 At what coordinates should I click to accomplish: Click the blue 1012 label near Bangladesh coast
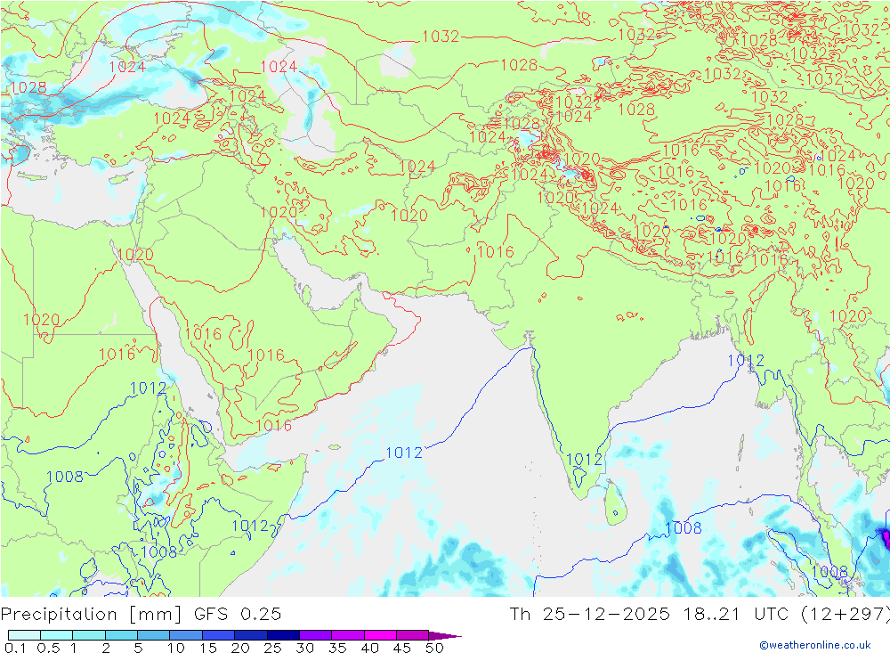coord(746,360)
